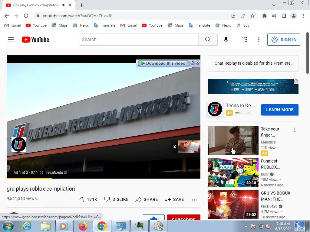Viewport: 310px width, 232px height.
Task: Share the video
Action: (147, 199)
